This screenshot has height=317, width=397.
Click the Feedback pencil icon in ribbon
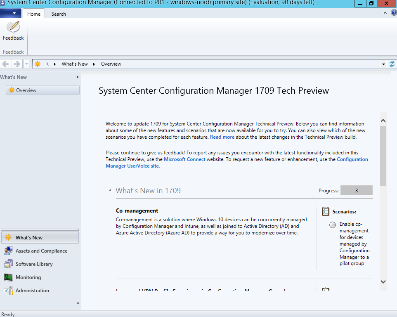point(13,27)
